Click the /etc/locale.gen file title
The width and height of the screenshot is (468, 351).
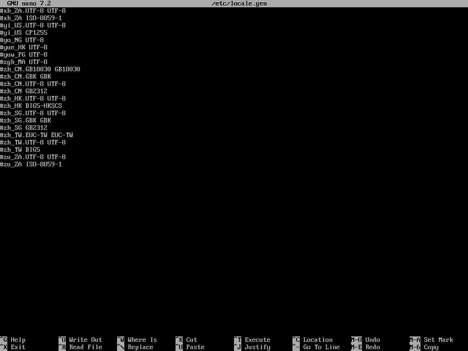pyautogui.click(x=239, y=4)
